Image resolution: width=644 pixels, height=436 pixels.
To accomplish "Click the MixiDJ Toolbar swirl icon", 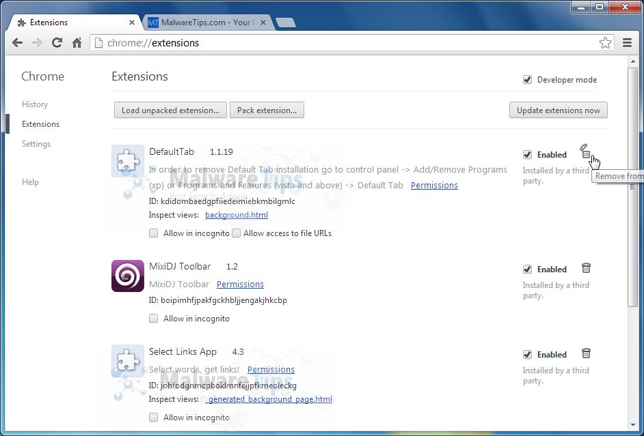I will [128, 276].
